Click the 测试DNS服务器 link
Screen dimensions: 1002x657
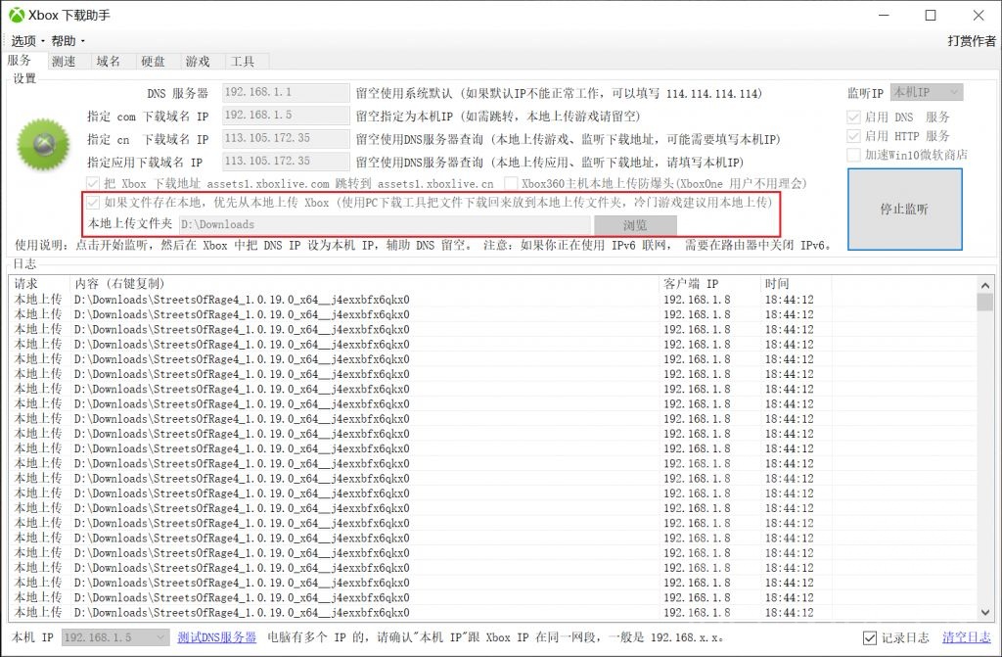coord(216,636)
